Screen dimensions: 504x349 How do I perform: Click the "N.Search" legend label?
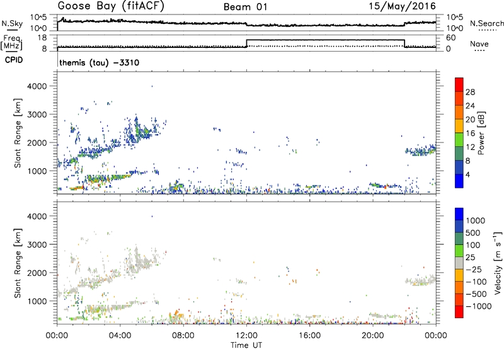(487, 23)
